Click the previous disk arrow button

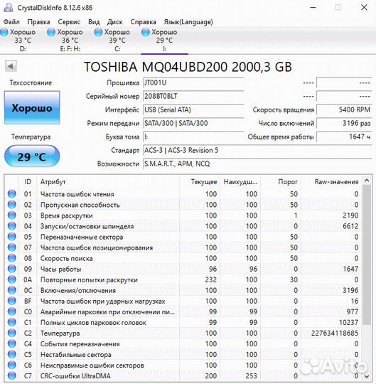click(11, 66)
